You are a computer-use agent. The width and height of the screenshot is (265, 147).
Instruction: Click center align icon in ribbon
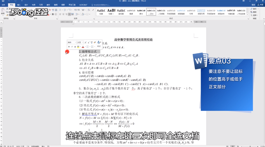point(63,14)
